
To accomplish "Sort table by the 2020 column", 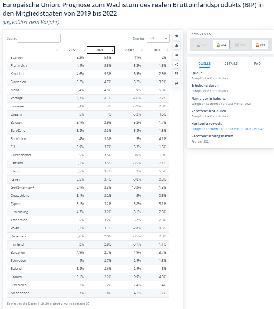I will [x=129, y=50].
